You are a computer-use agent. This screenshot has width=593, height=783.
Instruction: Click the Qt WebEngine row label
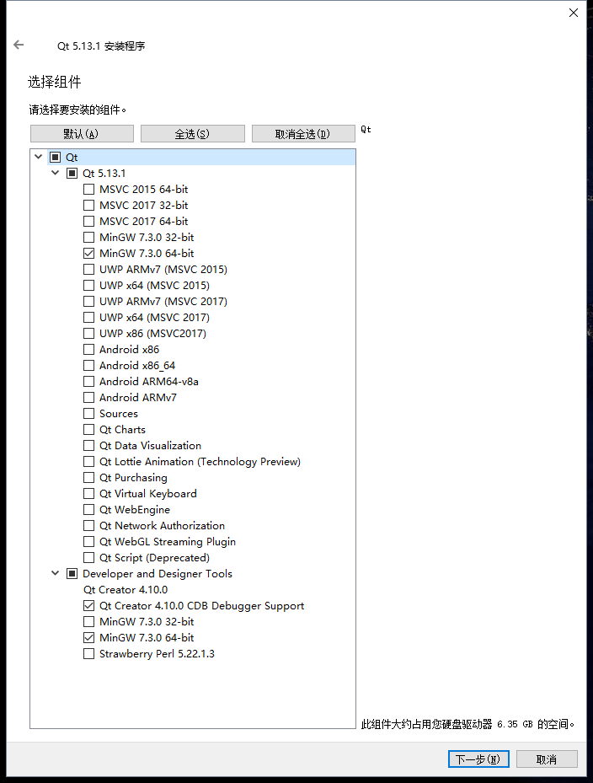(x=135, y=509)
